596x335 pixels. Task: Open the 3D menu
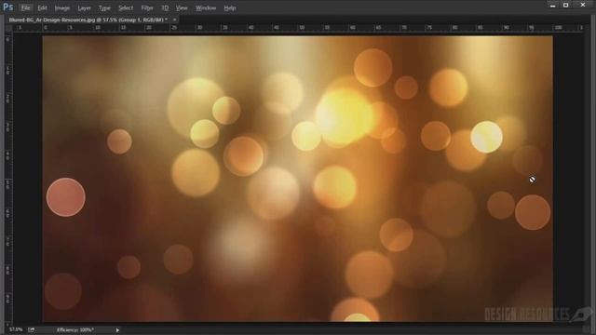click(165, 7)
